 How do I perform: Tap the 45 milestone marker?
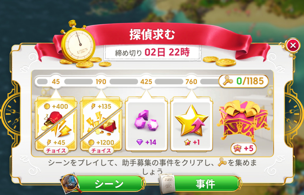pos(56,81)
